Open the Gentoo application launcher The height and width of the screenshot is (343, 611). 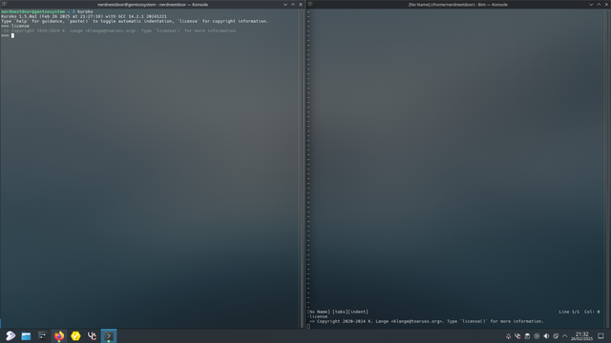coord(11,336)
